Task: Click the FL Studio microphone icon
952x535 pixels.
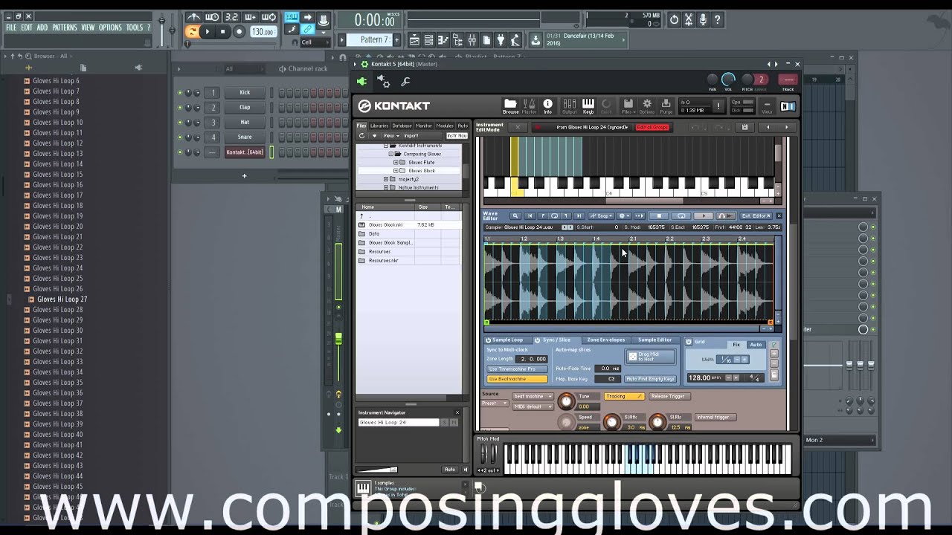Action: tap(703, 20)
